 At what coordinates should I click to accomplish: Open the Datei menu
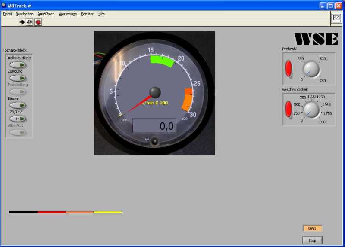[7, 14]
